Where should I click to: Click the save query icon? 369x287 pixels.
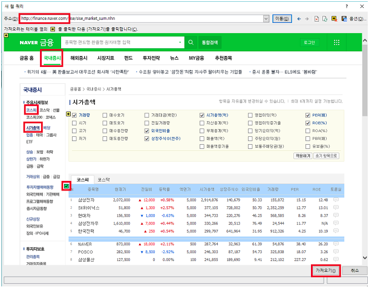[344, 19]
